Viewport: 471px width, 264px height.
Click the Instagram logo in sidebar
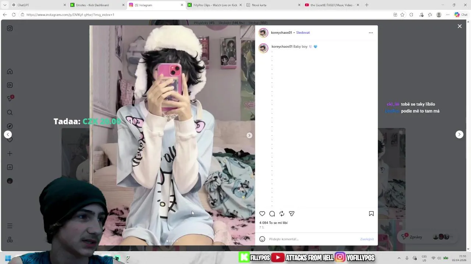pyautogui.click(x=10, y=28)
